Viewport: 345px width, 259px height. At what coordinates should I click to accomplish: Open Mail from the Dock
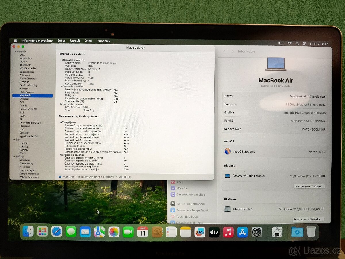tap(85, 232)
